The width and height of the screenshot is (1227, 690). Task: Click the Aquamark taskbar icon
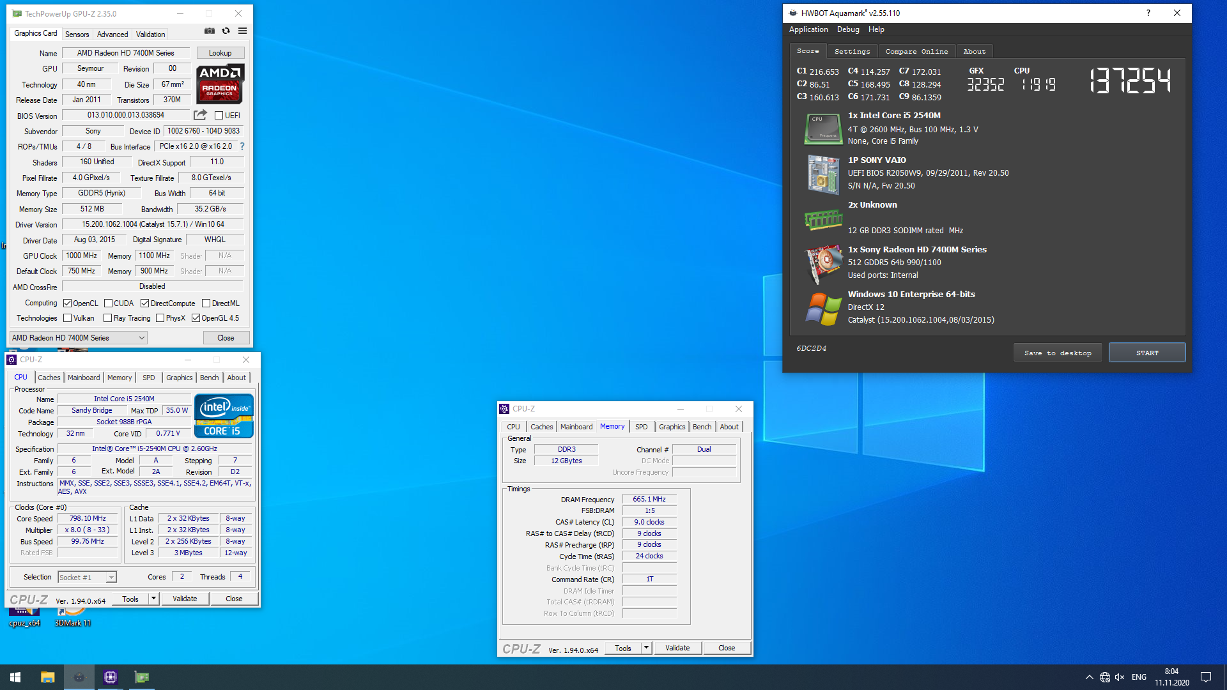click(x=79, y=677)
